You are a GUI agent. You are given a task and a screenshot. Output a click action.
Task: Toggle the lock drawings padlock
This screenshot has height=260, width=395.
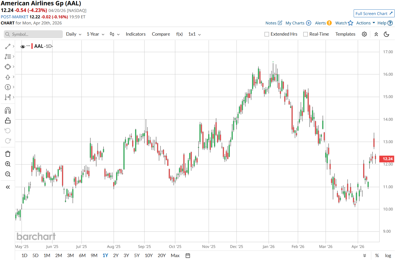tap(8, 121)
